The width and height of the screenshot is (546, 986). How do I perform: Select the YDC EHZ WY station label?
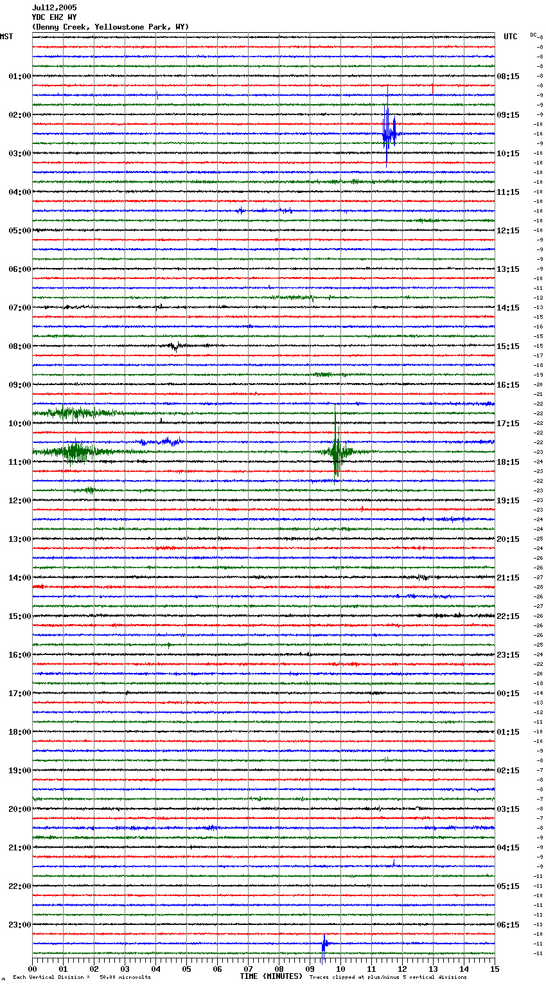[x=54, y=17]
